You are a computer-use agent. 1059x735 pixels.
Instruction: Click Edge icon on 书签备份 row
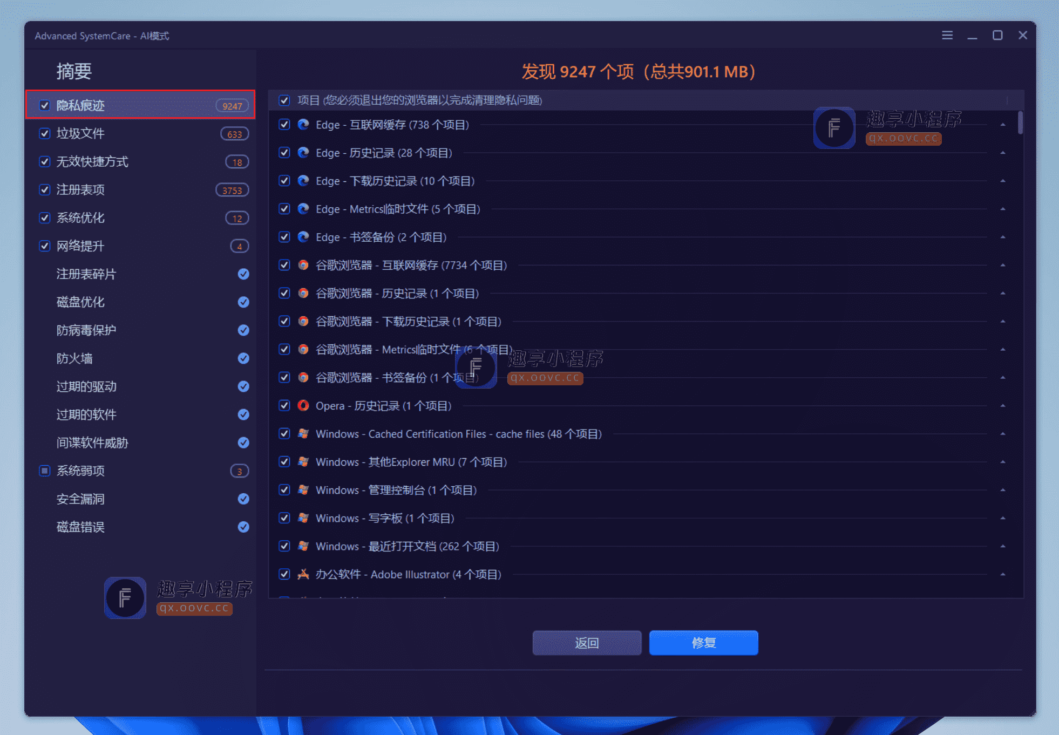click(303, 237)
